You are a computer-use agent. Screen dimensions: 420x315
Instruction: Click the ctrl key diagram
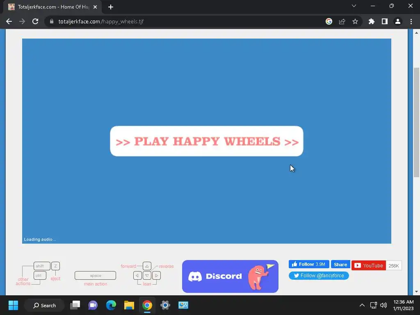[x=40, y=275]
